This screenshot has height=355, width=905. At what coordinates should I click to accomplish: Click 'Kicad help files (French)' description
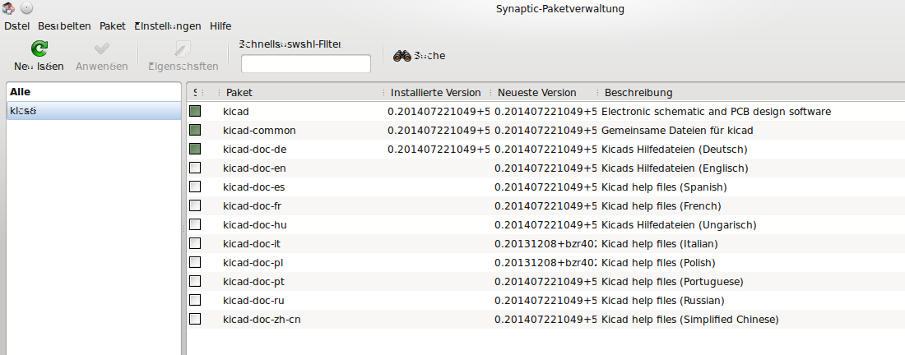[x=661, y=205]
